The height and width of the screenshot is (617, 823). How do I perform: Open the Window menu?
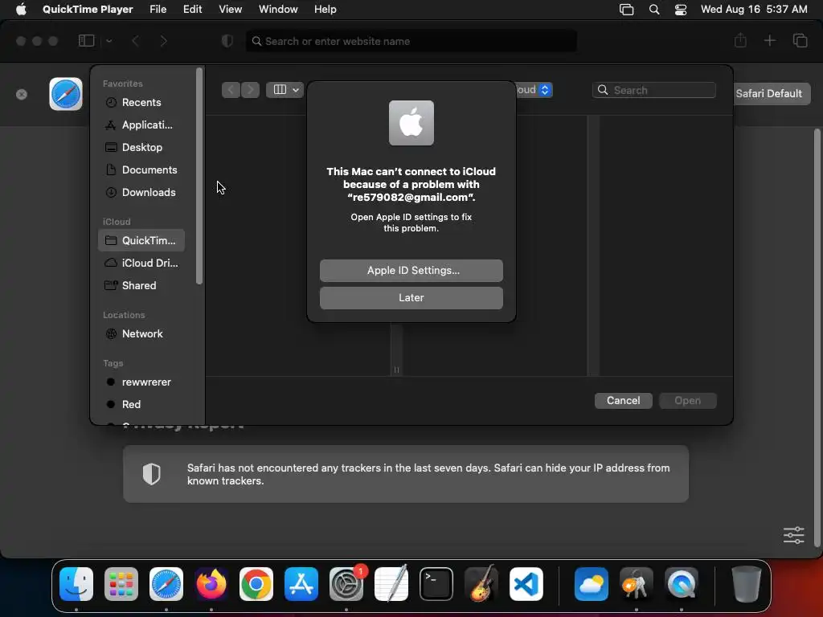click(x=278, y=9)
